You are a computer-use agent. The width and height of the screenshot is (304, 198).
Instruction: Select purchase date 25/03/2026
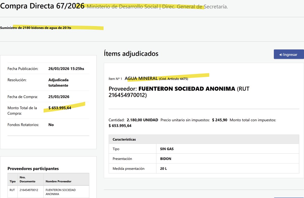[x=59, y=97]
